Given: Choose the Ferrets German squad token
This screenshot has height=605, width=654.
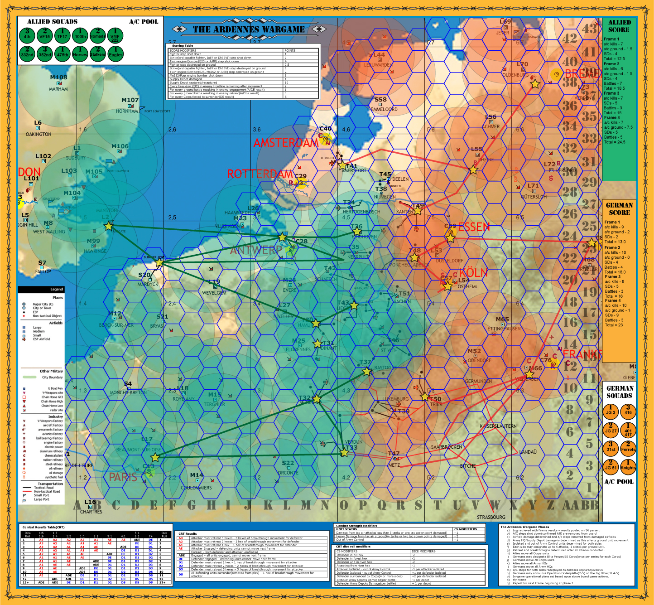Looking at the screenshot, I should click(628, 448).
